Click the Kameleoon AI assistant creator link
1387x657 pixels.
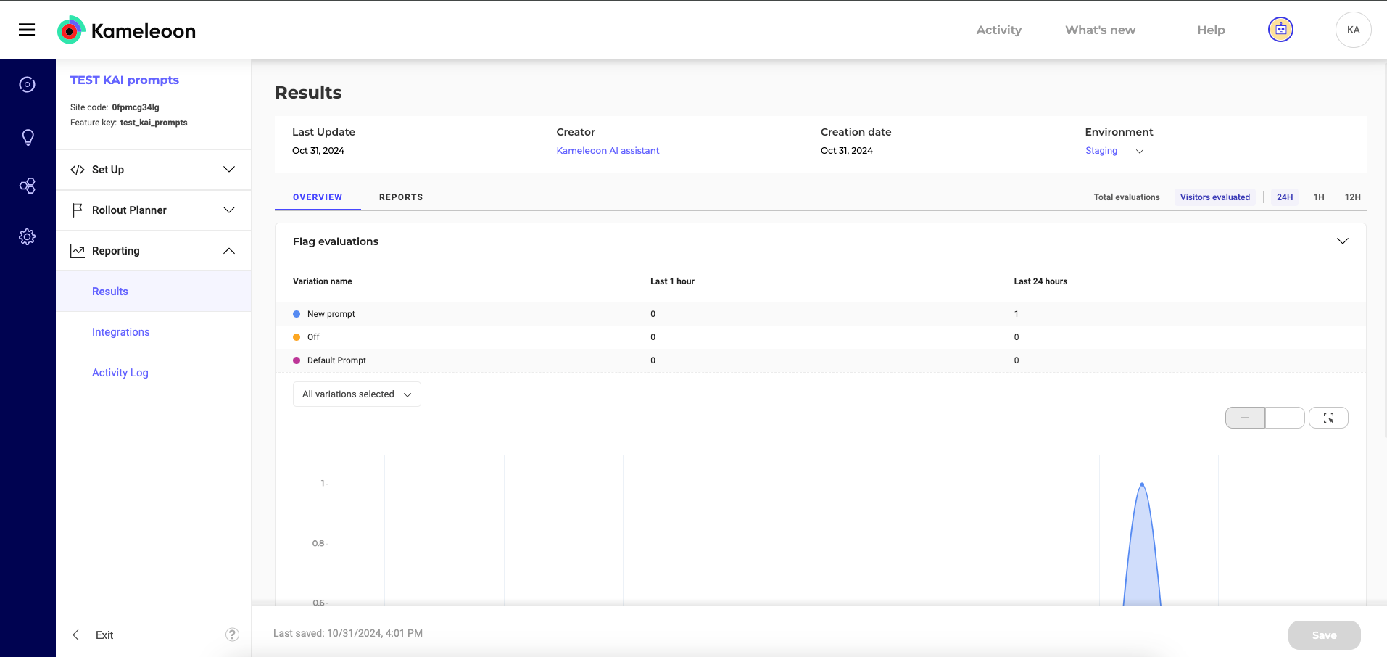pos(608,151)
